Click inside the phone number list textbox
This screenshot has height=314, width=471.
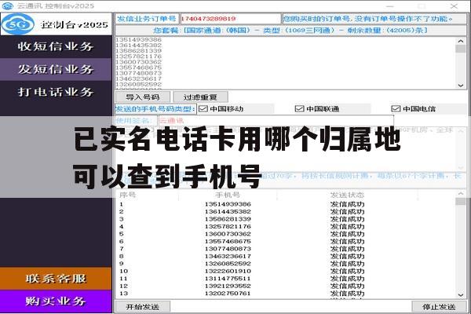click(x=286, y=63)
